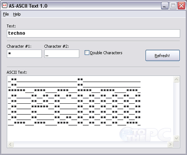
Task: Click the horizontal scrollbar track of the output
Action: [x=90, y=145]
